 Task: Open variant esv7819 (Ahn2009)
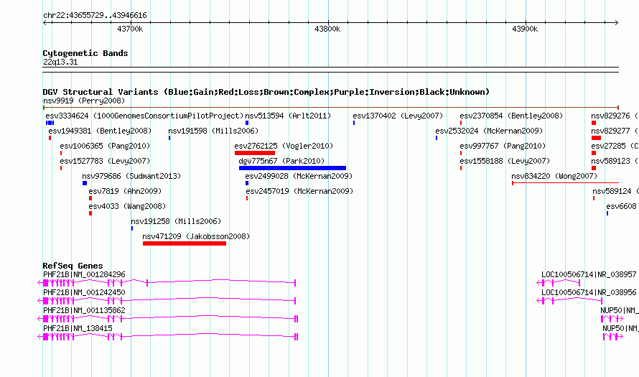coord(125,191)
